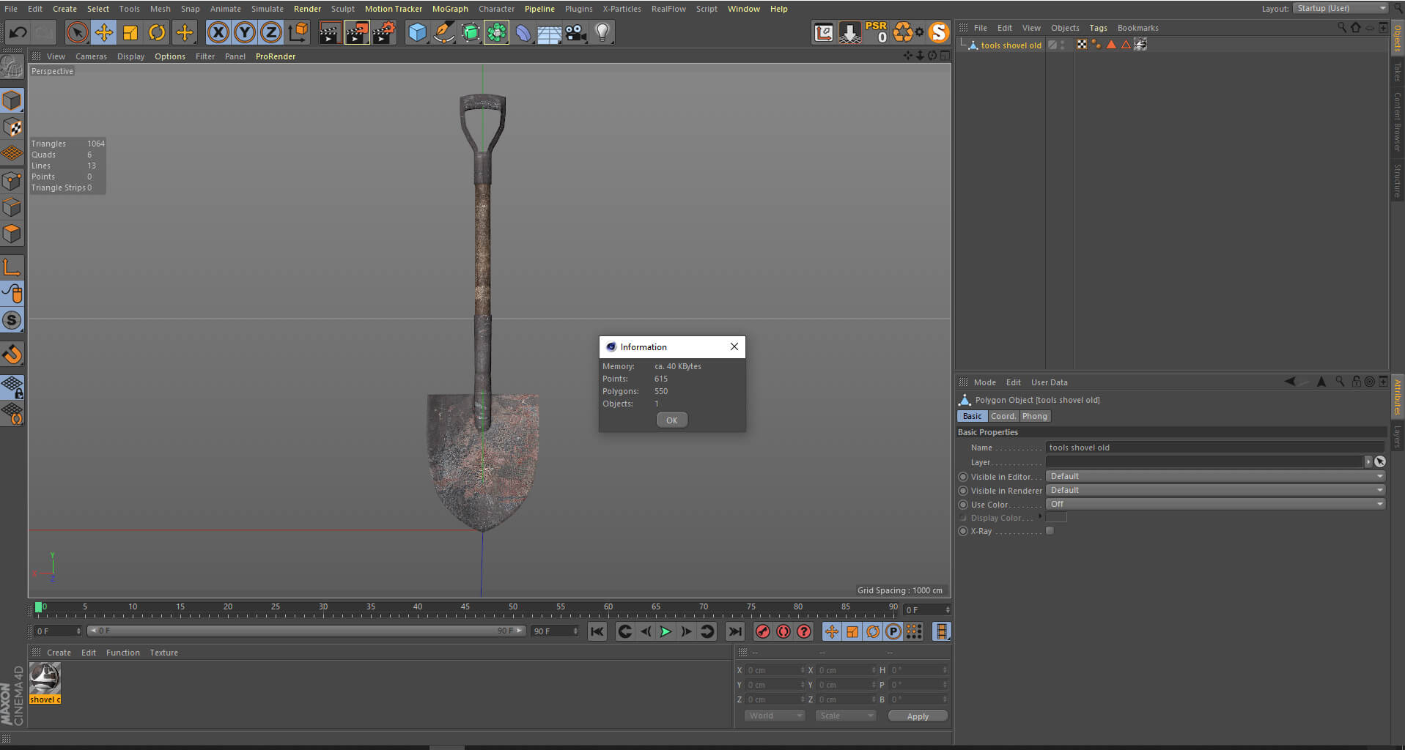This screenshot has width=1405, height=750.
Task: Click the Layer field arrow button
Action: [x=1368, y=461]
